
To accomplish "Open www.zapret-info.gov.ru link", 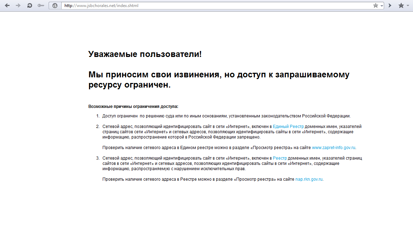I will point(333,148).
